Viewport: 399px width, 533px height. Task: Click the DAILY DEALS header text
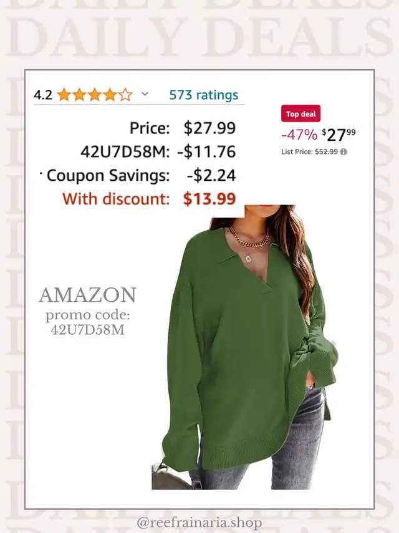(x=199, y=37)
